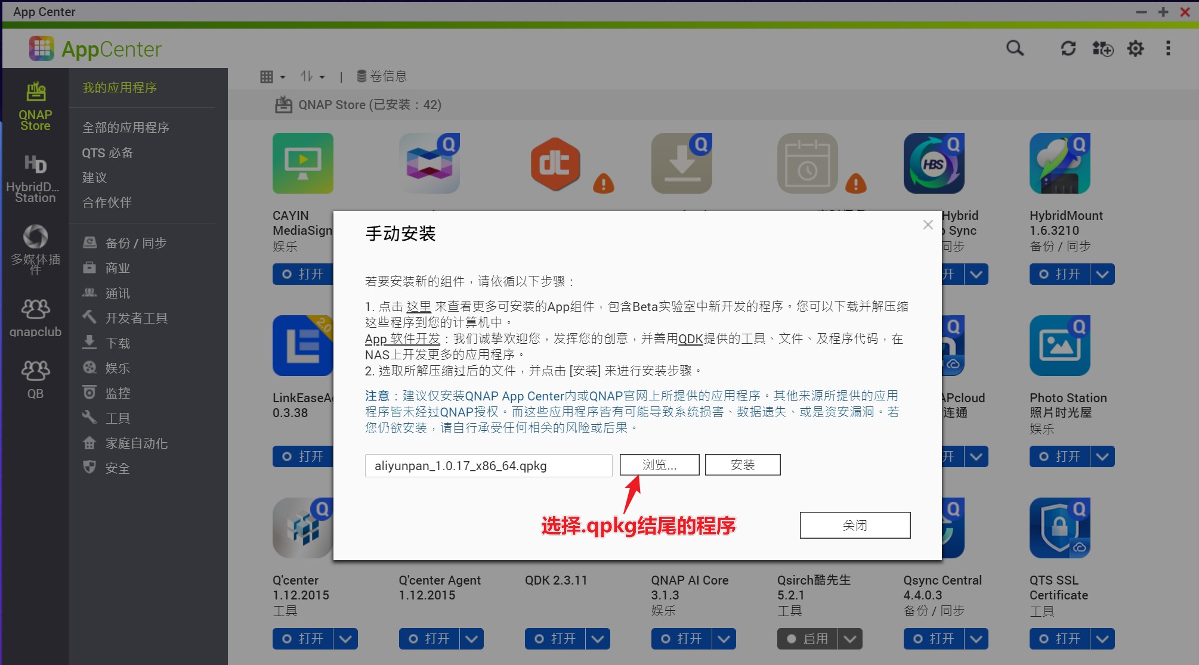Image resolution: width=1199 pixels, height=665 pixels.
Task: Click the Download Station style arrow app icon
Action: point(682,163)
